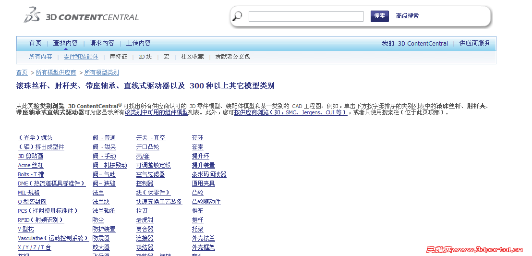
Task: Open the 提升装置 category
Action: 204,165
